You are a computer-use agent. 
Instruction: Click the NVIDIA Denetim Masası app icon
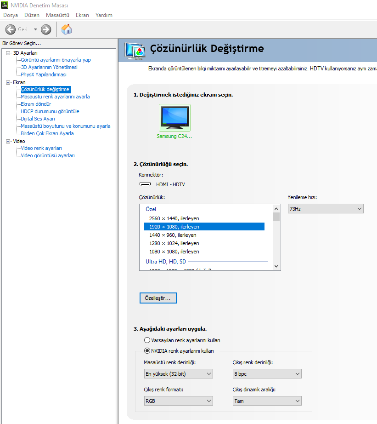tap(5, 5)
